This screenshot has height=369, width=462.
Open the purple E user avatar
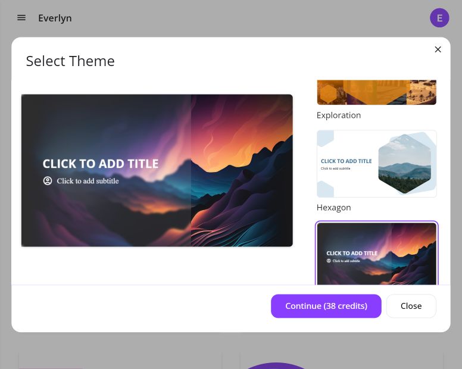point(439,18)
